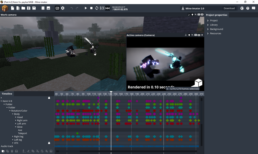Toggle Active camera lights bulb icon

click(x=189, y=35)
